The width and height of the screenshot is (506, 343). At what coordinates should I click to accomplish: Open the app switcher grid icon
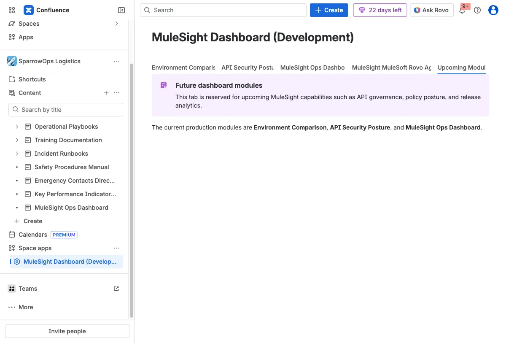click(x=12, y=10)
